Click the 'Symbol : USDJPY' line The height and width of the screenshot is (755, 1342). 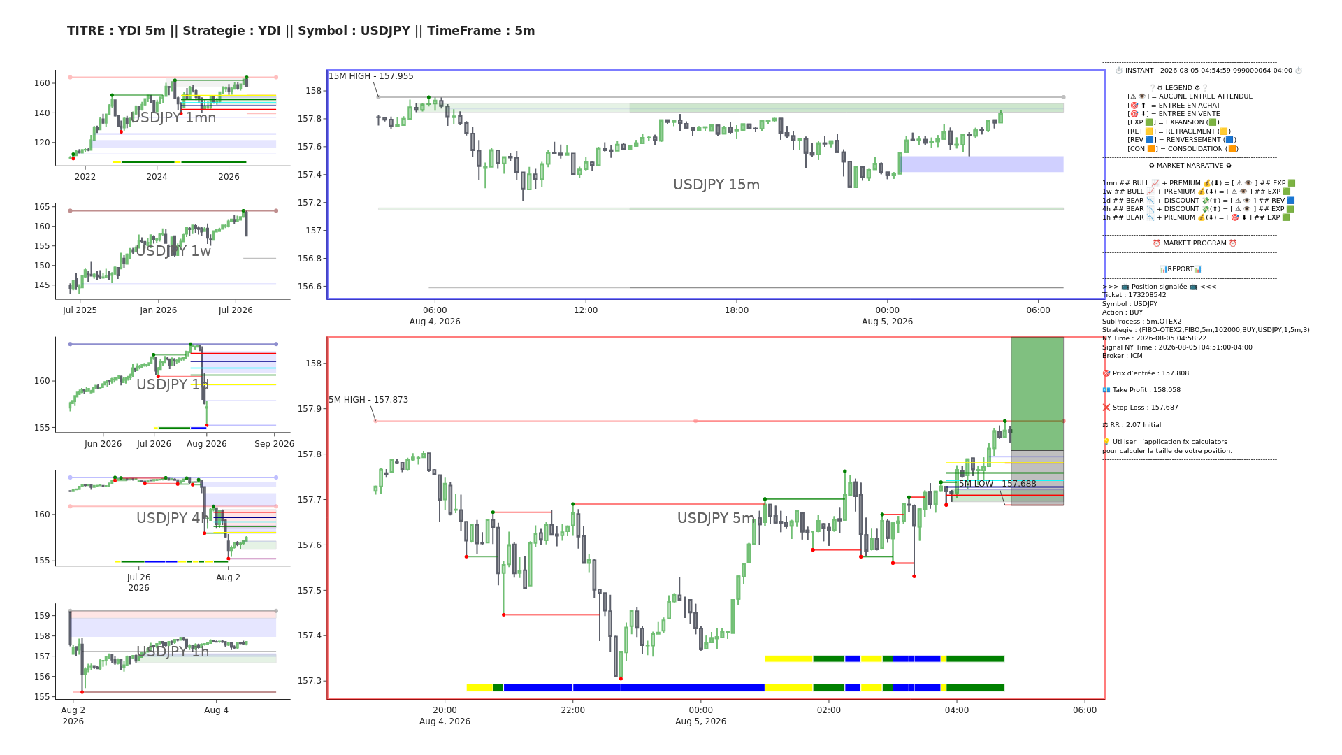coord(1130,304)
